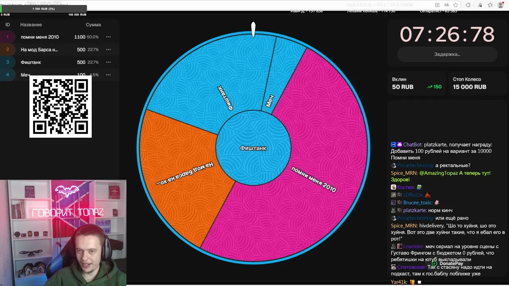Click the translate page icon in address bar
The image size is (509, 286).
[447, 5]
